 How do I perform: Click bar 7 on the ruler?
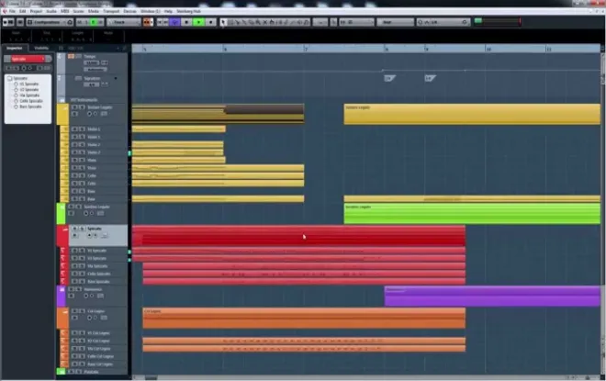click(306, 49)
